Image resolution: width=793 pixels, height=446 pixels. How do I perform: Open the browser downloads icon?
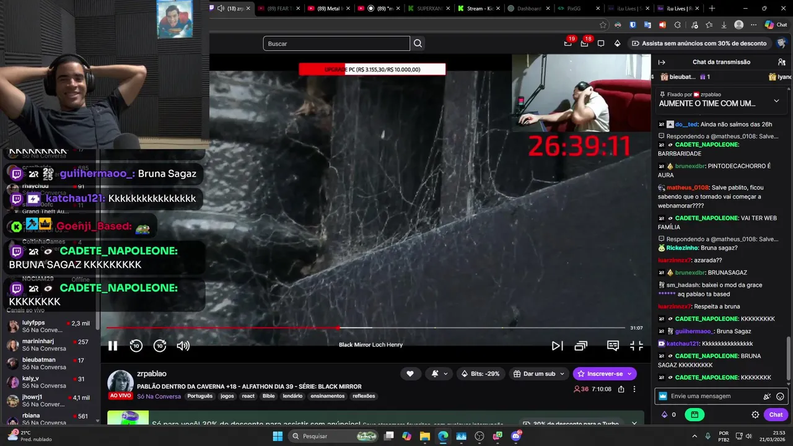click(724, 25)
